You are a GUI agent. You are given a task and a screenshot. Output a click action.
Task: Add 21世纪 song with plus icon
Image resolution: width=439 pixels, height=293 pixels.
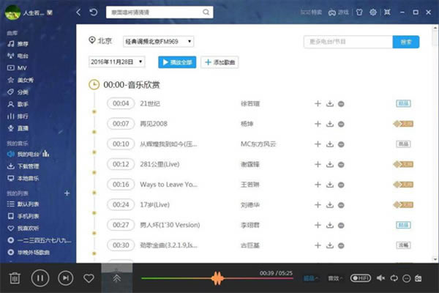(x=318, y=103)
